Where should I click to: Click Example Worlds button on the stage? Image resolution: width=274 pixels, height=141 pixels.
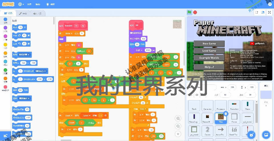pyautogui.click(x=209, y=58)
